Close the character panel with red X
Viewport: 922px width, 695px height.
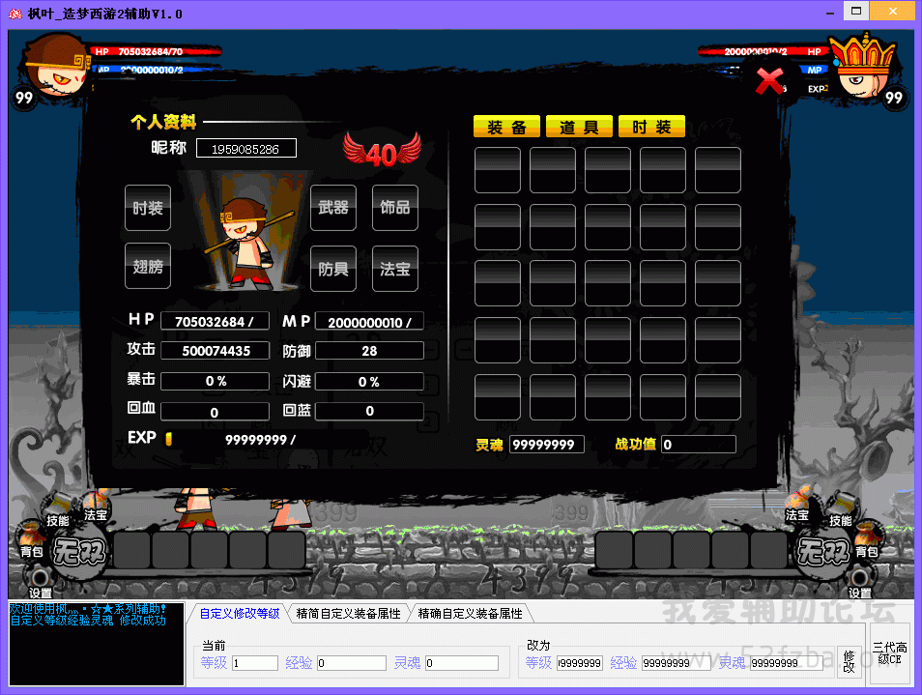click(769, 81)
